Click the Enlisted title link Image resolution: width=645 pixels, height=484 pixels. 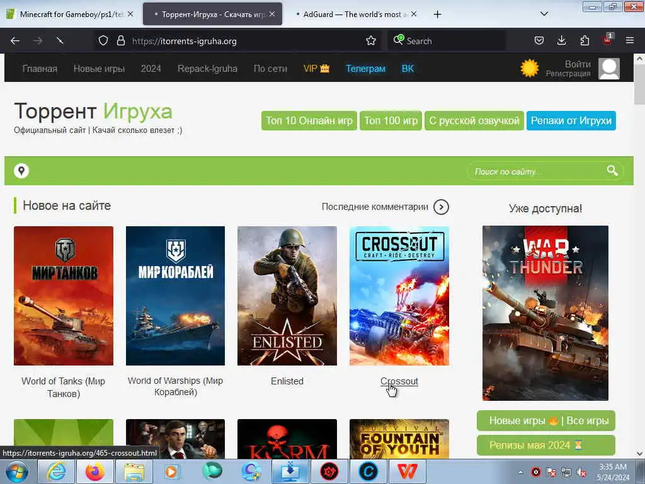(287, 381)
